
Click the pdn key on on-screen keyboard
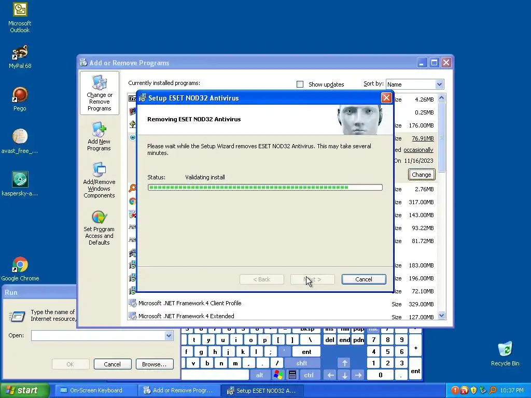(x=358, y=340)
